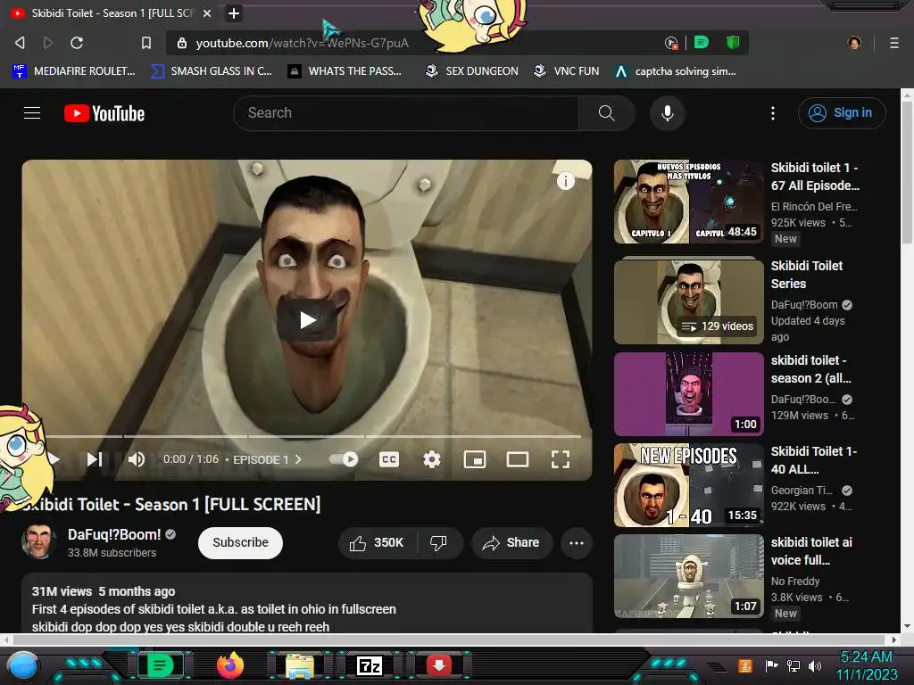The image size is (914, 685).
Task: Open skibidi toilet season 2 thumbnail
Action: coord(688,393)
